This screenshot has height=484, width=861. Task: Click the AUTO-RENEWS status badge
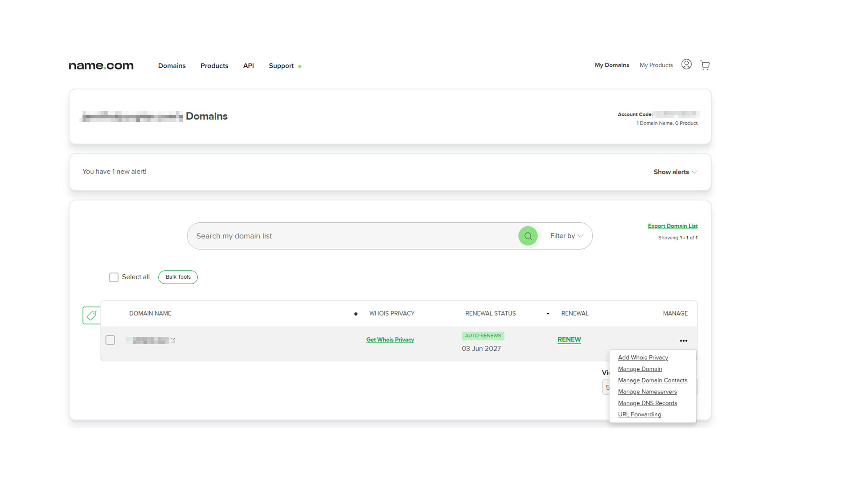(x=483, y=336)
